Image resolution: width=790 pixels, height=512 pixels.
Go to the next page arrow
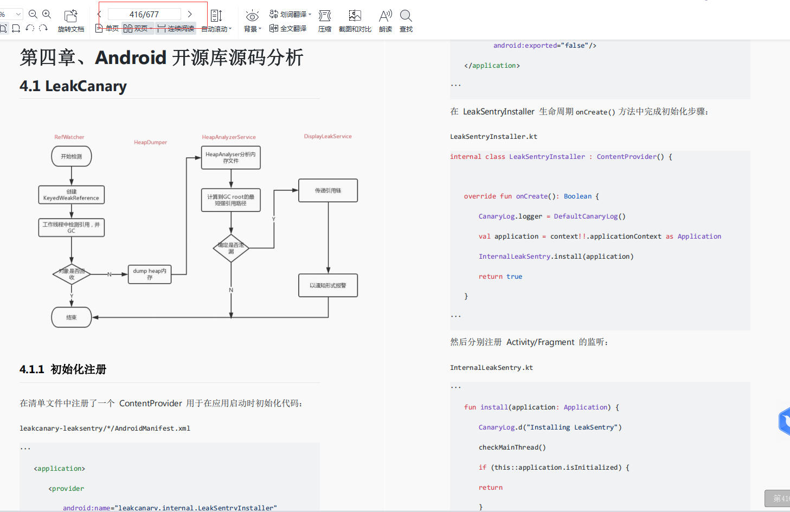(x=190, y=15)
